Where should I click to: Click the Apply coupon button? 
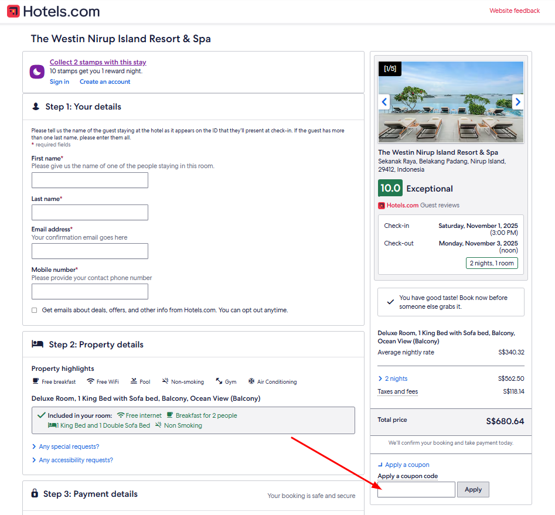(x=473, y=489)
